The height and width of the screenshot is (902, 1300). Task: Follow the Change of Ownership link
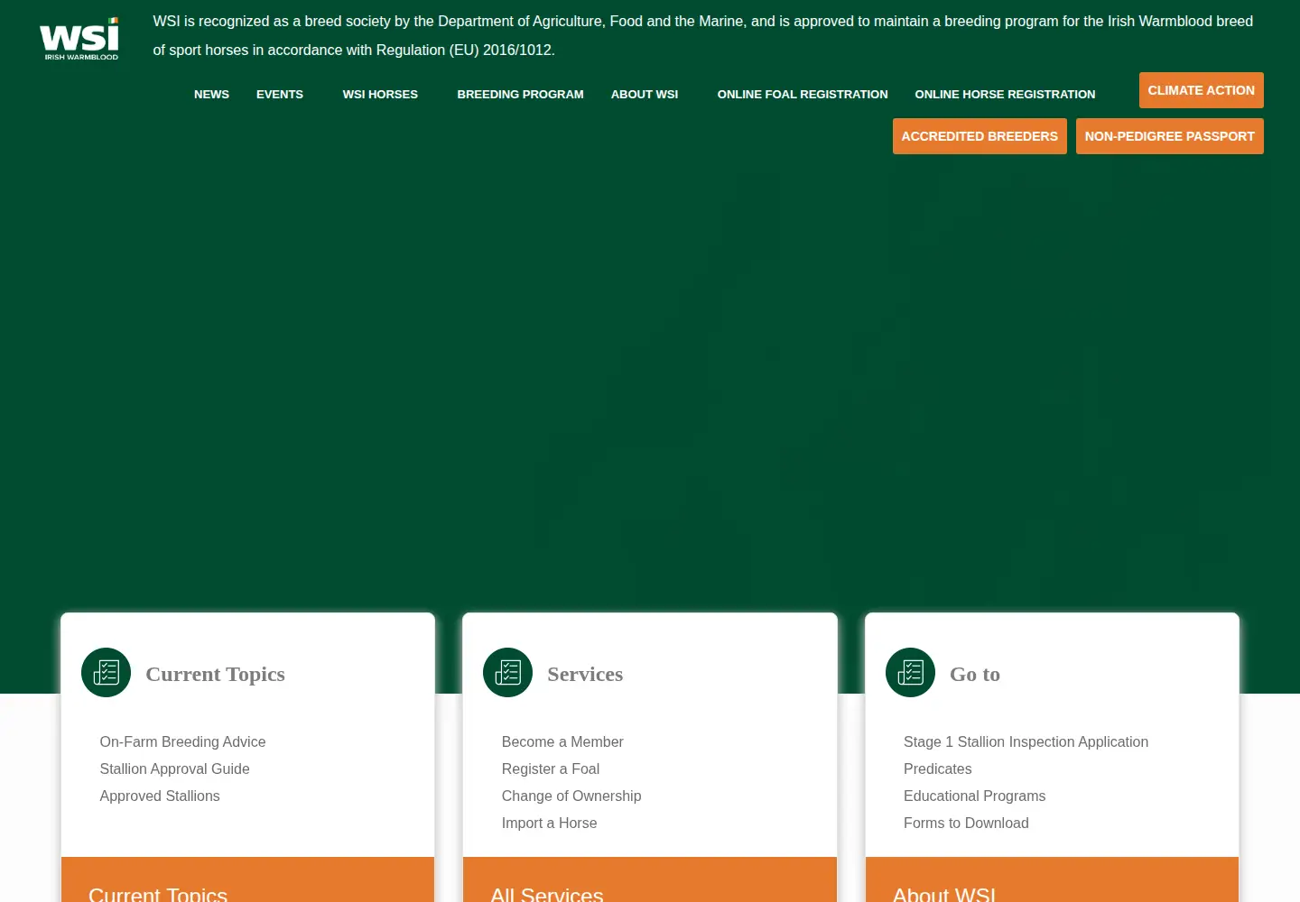click(571, 796)
